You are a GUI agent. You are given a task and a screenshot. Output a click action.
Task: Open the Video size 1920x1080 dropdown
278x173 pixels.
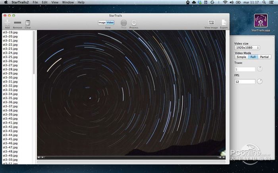[x=247, y=48]
